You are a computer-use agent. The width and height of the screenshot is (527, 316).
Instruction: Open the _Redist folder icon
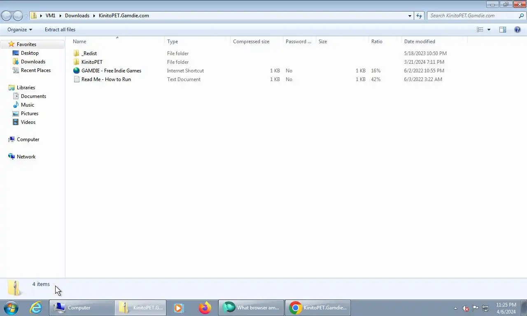pyautogui.click(x=76, y=53)
